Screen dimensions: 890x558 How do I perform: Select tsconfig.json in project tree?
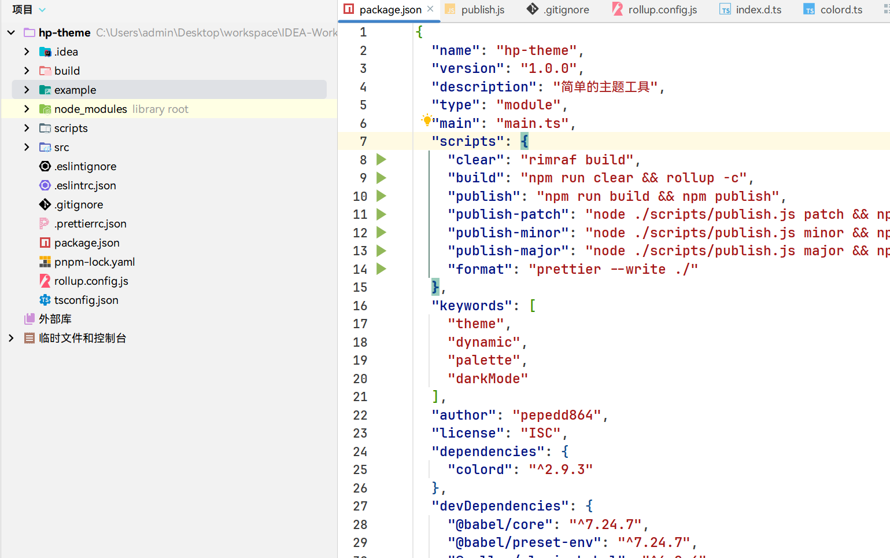[x=86, y=300]
